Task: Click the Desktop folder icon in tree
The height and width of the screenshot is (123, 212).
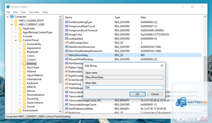Action: tap(24, 64)
